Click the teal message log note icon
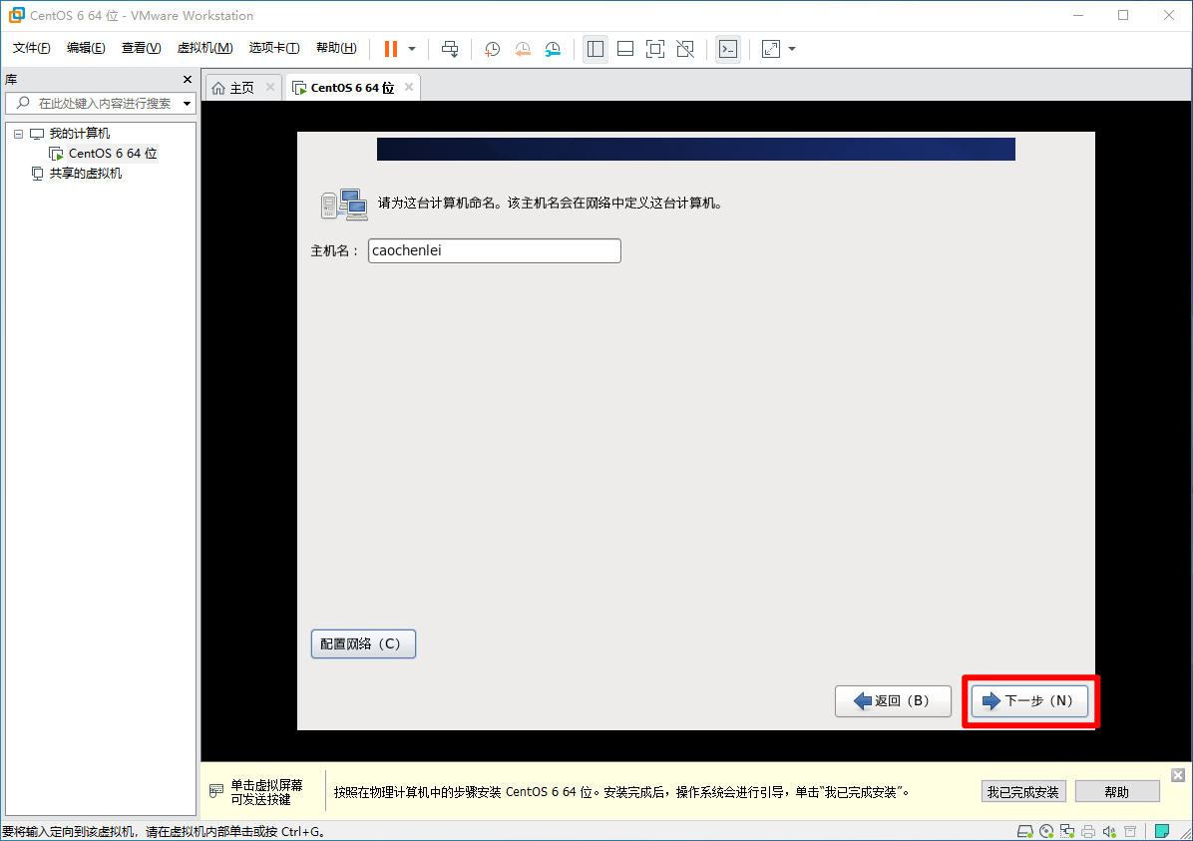Image resolution: width=1193 pixels, height=841 pixels. [1162, 831]
